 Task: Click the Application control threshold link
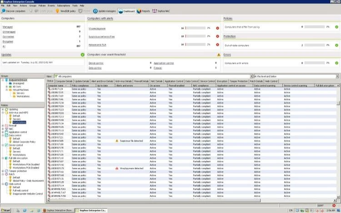coord(164,63)
